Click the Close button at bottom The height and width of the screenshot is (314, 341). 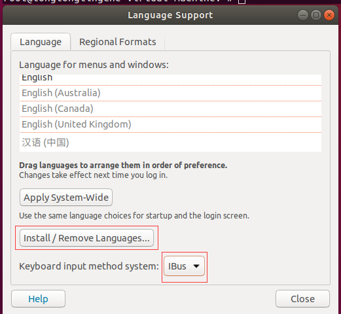[x=302, y=299]
